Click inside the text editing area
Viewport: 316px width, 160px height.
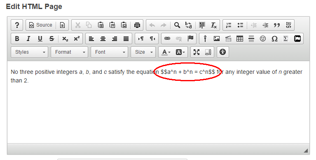(x=158, y=103)
